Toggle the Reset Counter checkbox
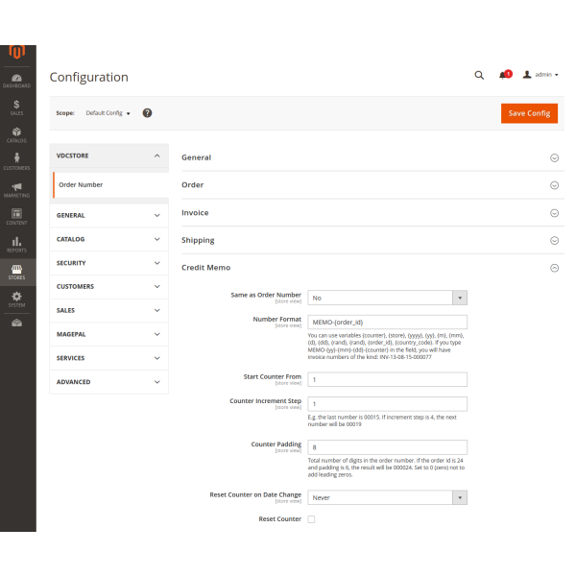Viewport: 576px width, 576px height. click(x=311, y=519)
